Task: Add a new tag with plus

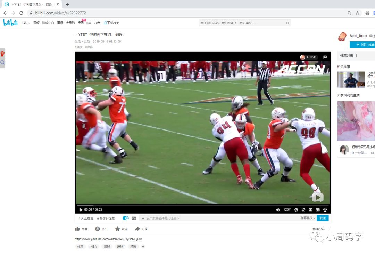Action: [143, 246]
